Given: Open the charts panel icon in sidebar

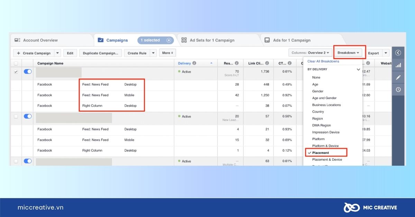Looking at the screenshot, I should click(398, 65).
